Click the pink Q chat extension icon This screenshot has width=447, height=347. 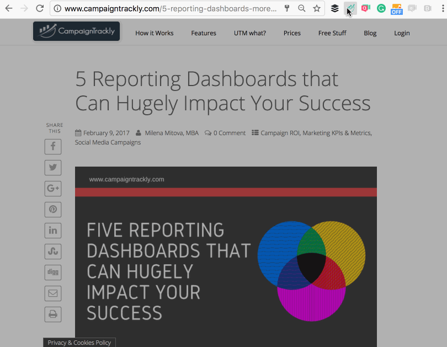click(x=365, y=8)
